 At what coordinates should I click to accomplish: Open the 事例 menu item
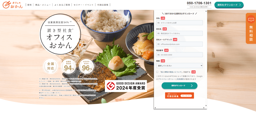[x=29, y=5]
